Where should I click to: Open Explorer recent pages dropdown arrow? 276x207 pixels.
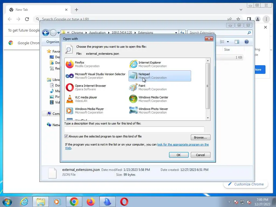[x=58, y=33]
